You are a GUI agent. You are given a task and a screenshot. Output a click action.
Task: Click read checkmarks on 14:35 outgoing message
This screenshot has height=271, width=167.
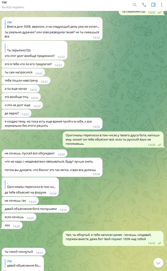[159, 243]
